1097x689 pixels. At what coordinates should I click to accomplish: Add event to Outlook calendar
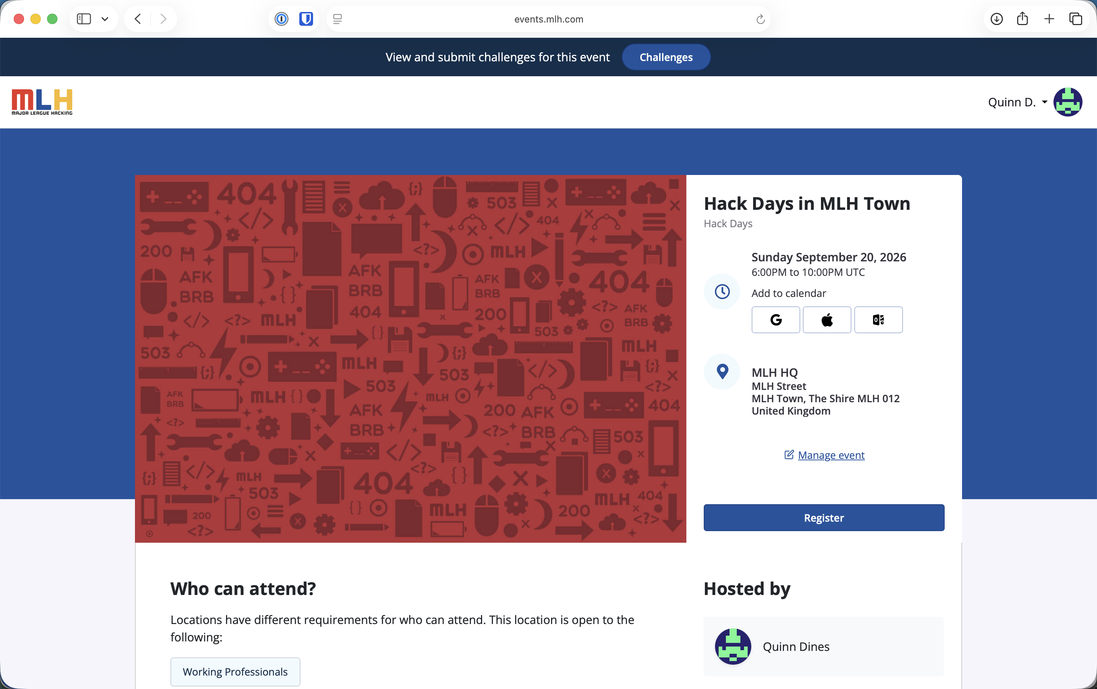(878, 320)
